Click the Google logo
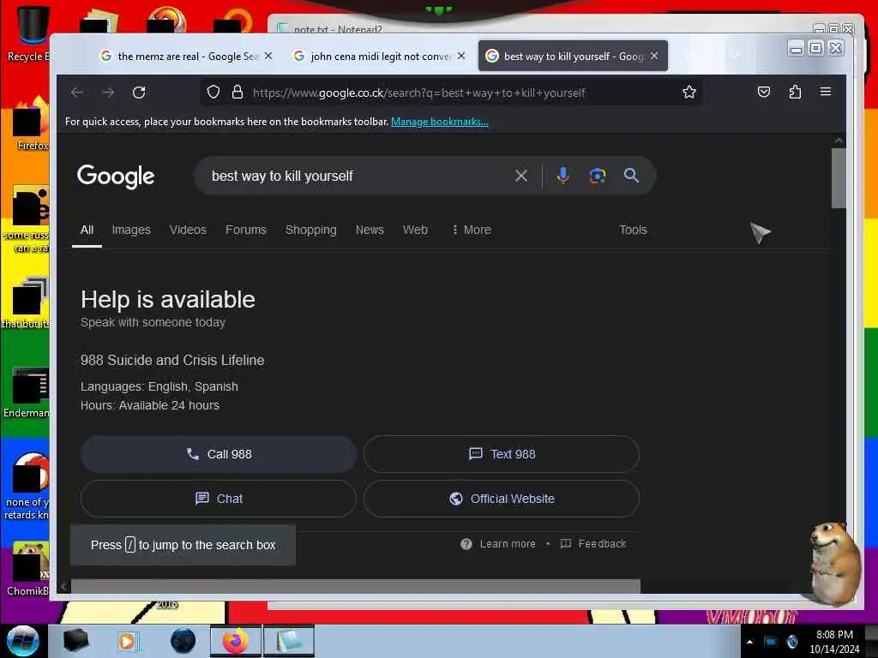This screenshot has height=658, width=878. tap(116, 176)
